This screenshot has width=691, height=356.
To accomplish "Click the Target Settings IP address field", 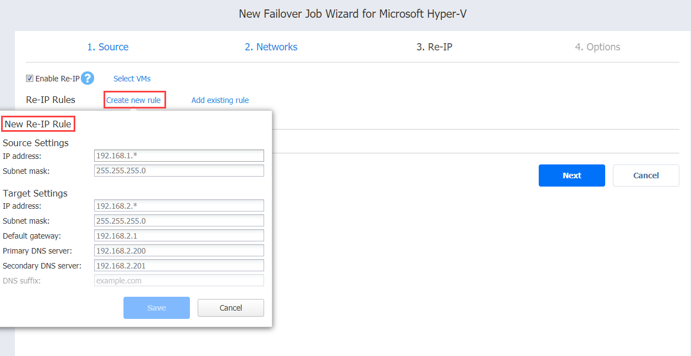I will pyautogui.click(x=179, y=206).
